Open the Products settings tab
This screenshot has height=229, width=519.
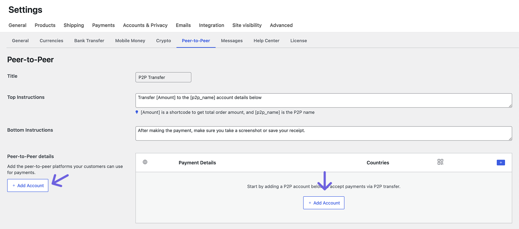click(45, 25)
